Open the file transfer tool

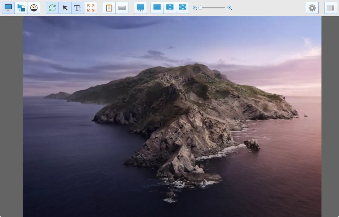pos(21,8)
